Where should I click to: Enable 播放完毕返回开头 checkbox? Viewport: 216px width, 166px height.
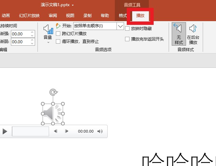127,39
